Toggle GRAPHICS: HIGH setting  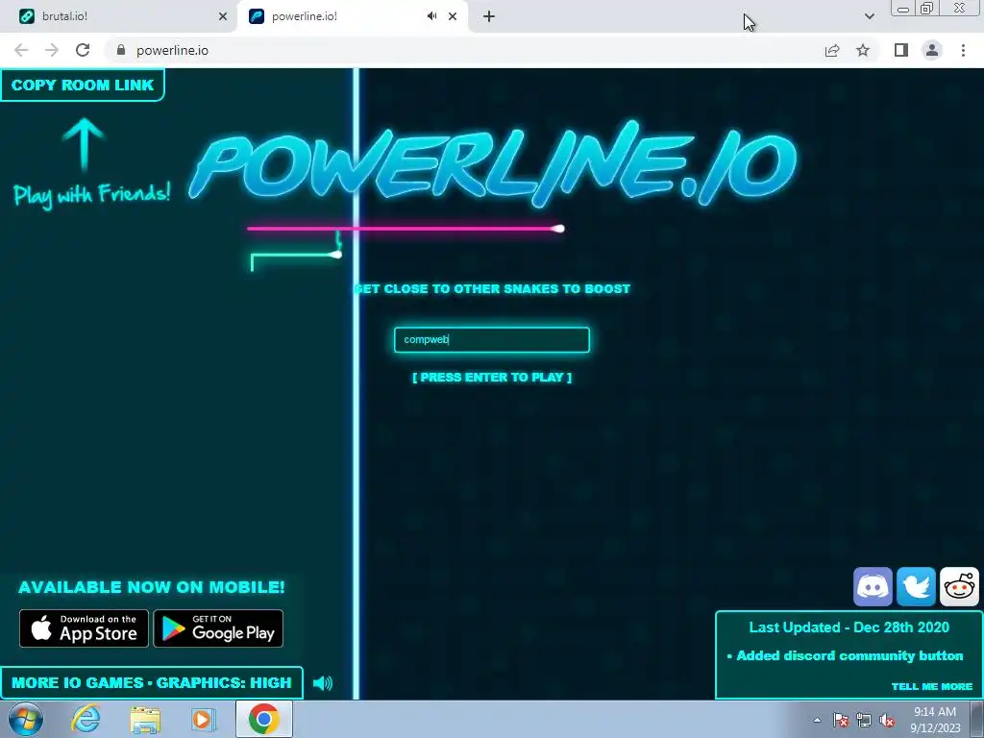224,683
